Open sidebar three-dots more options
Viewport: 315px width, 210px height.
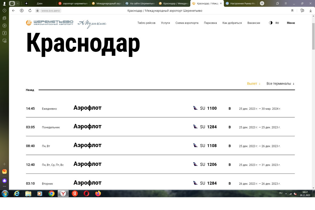click(4, 186)
